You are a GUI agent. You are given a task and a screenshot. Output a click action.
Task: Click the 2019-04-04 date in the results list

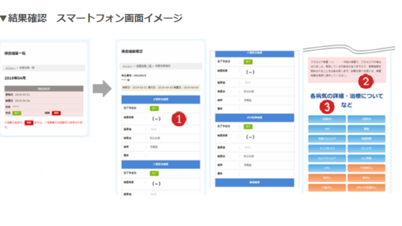click(23, 100)
